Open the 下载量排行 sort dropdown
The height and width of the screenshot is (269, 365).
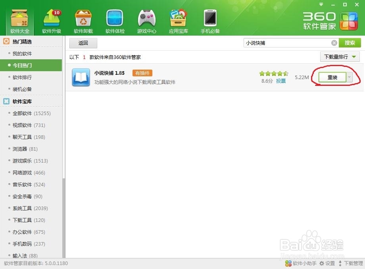[x=340, y=57]
